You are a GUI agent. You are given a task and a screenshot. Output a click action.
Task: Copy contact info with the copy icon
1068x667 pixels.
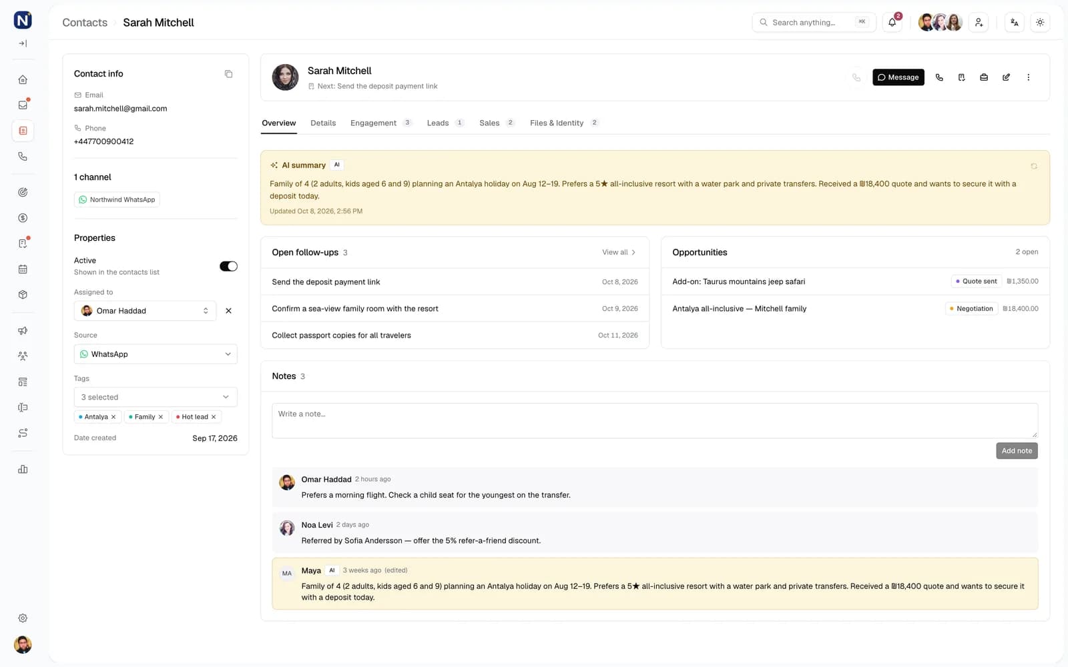228,74
